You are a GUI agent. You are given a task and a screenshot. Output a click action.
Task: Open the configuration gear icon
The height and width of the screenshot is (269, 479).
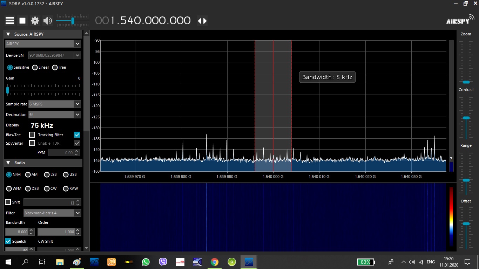tap(35, 21)
